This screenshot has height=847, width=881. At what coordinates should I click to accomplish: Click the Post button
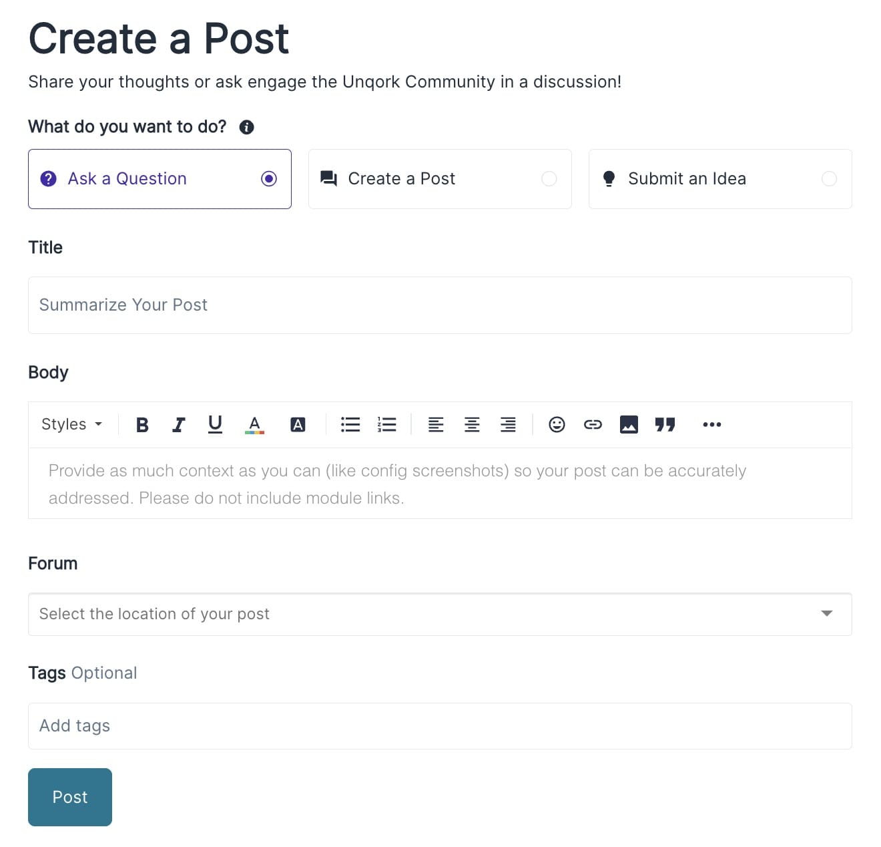[x=70, y=797]
